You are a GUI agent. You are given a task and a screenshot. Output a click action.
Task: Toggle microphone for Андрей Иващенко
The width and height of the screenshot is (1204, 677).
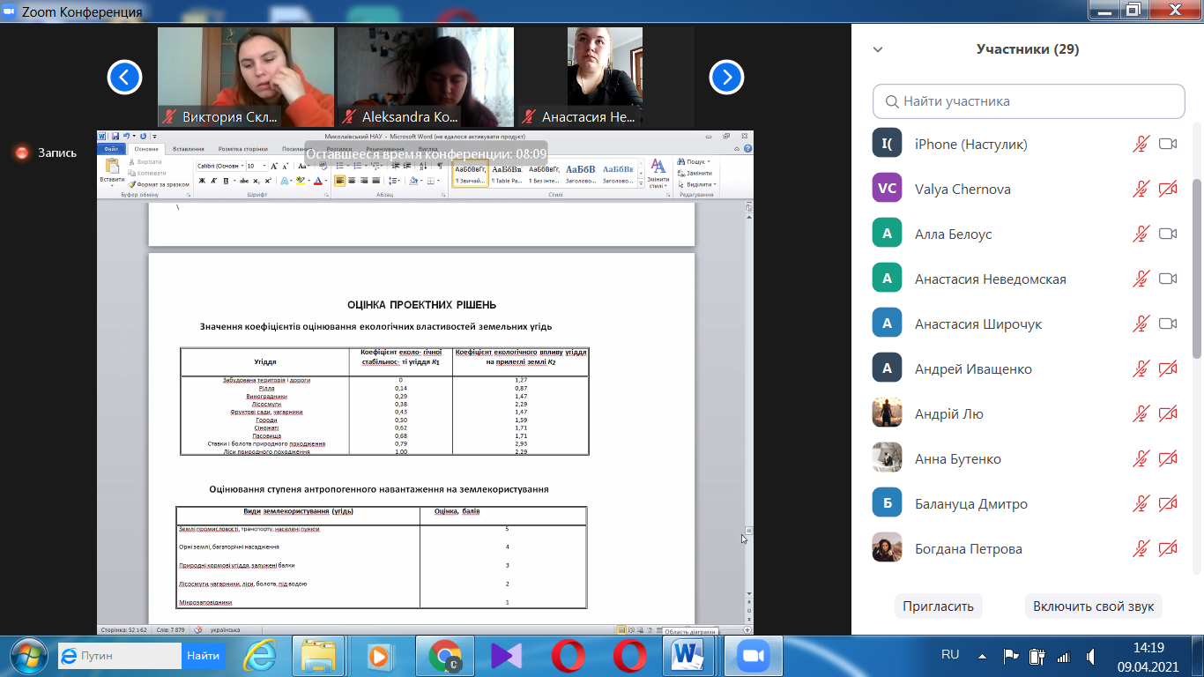1141,368
